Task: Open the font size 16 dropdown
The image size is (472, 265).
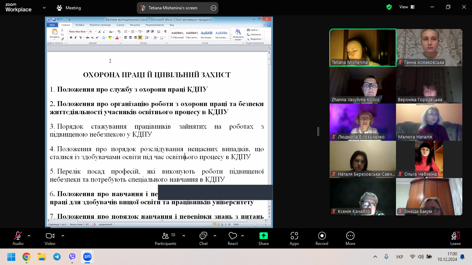Action: [96, 31]
